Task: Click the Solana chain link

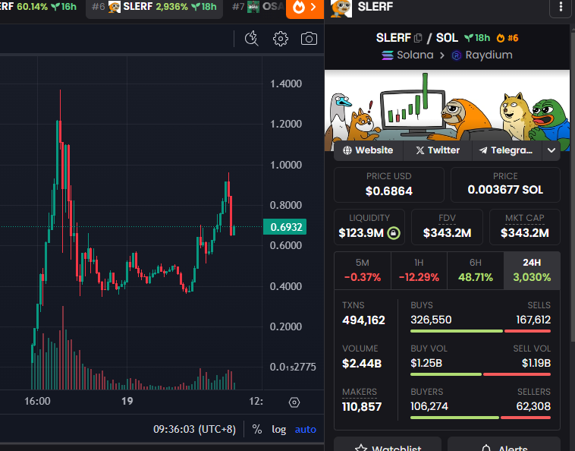Action: [x=407, y=55]
